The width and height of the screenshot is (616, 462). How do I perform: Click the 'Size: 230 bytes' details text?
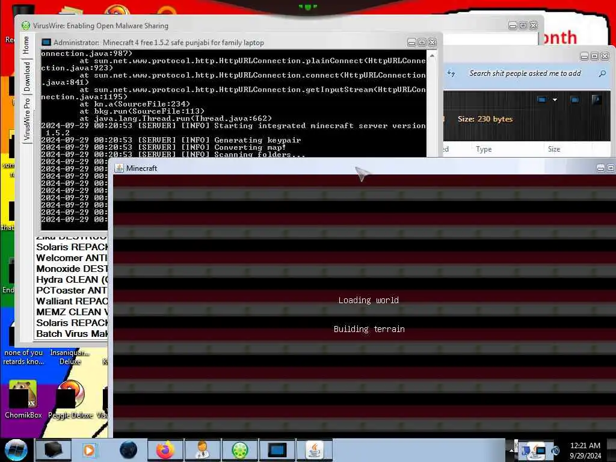coord(485,119)
